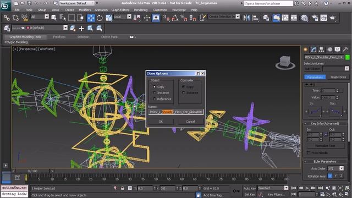The image size is (352, 198).
Task: Select the Bind to Space Warp tool
Action: [x=24, y=18]
